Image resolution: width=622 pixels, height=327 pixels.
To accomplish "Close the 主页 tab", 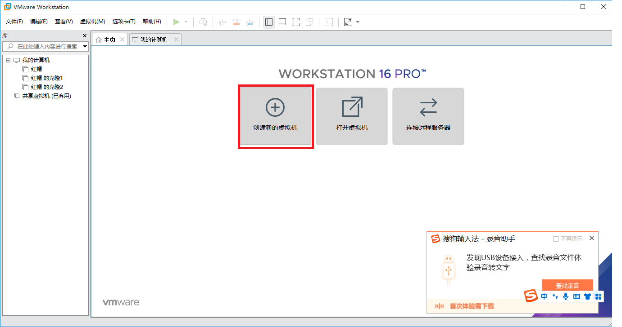I will pyautogui.click(x=122, y=40).
